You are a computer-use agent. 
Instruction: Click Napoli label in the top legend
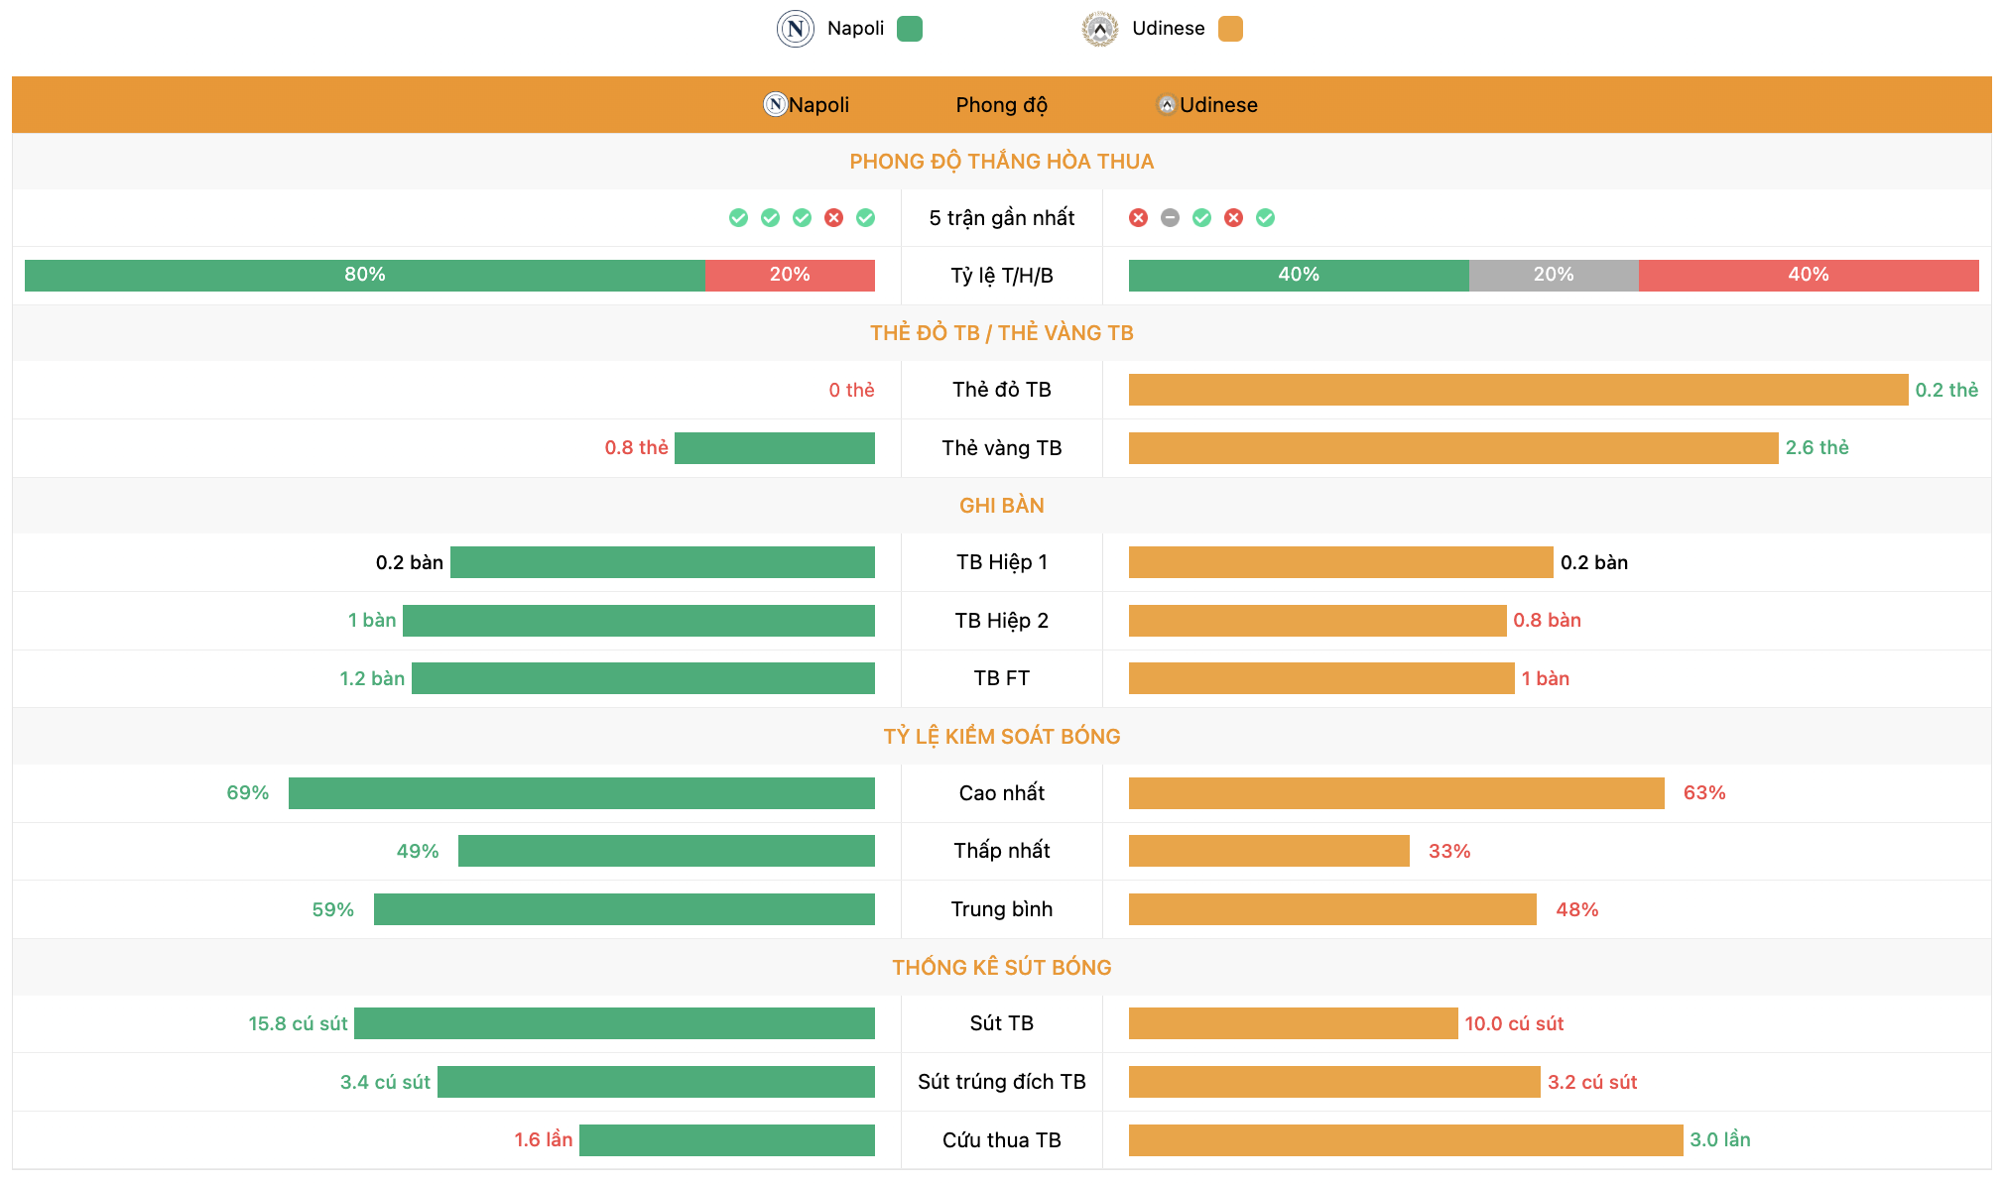pos(855,29)
